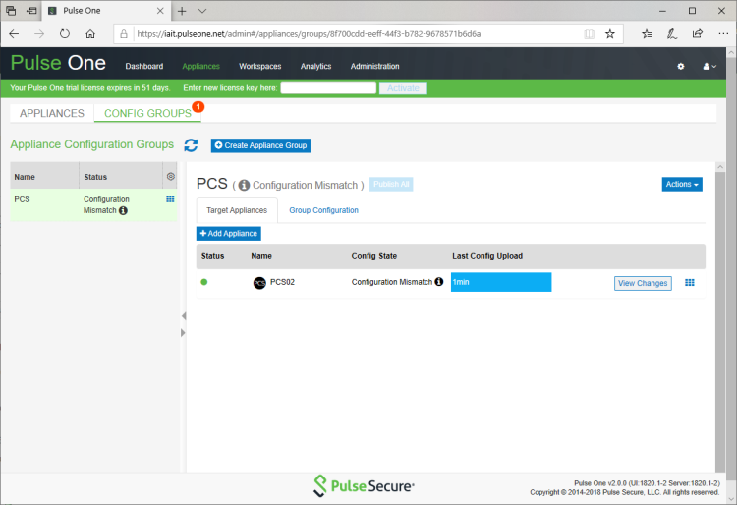This screenshot has width=737, height=505.
Task: Switch to the Group Configuration tab
Action: pos(323,210)
